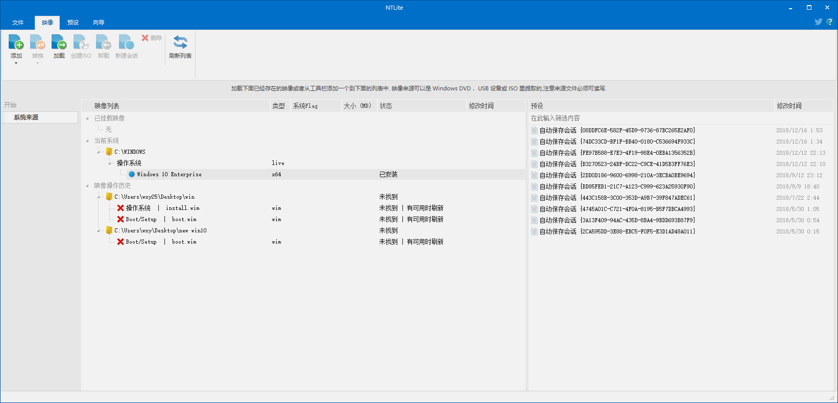This screenshot has height=403, width=838.
Task: Select preset session {3A13F409-94AC...}
Action: coord(681,220)
